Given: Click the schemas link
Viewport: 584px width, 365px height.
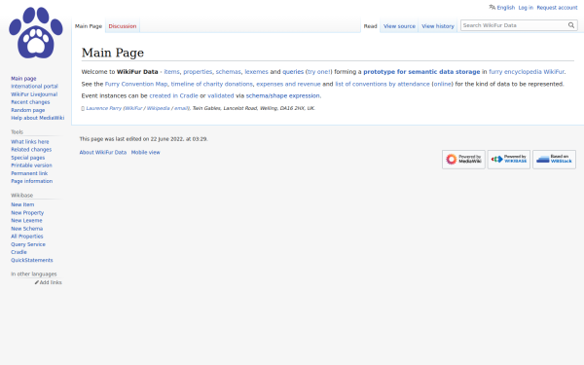Looking at the screenshot, I should pos(229,72).
